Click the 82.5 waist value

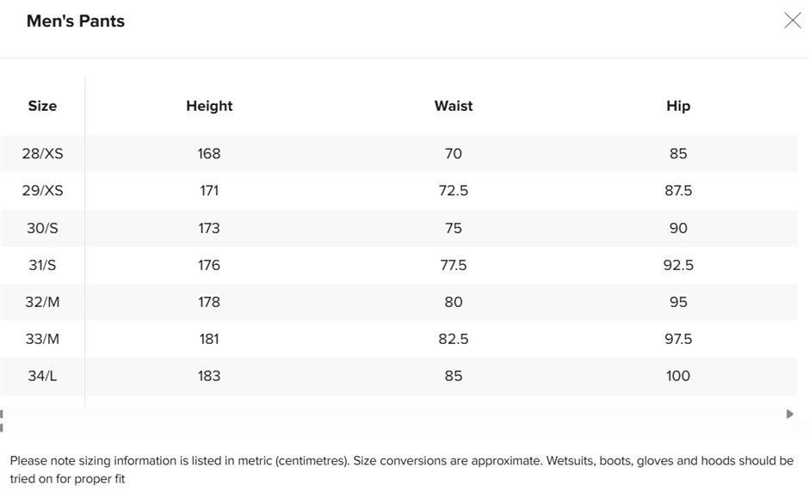[x=454, y=339]
